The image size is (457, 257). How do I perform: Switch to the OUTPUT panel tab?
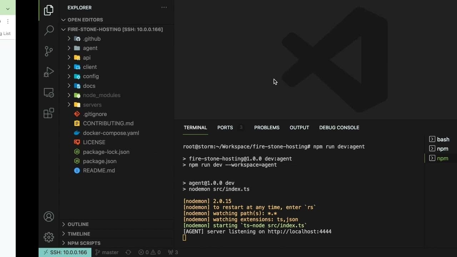click(299, 128)
